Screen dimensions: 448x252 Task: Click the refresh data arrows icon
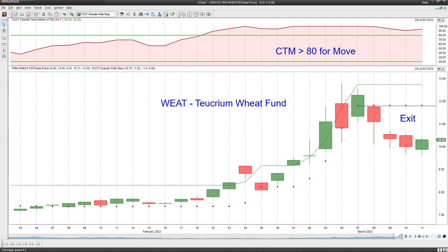pyautogui.click(x=406, y=236)
